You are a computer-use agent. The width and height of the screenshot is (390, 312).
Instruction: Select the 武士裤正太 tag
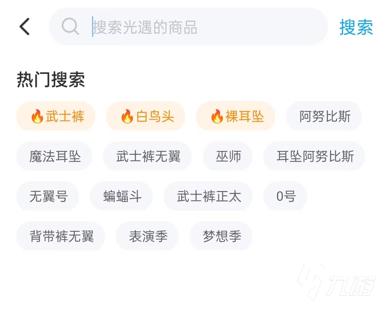pos(208,196)
